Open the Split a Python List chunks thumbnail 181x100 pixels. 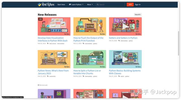(x=90, y=59)
